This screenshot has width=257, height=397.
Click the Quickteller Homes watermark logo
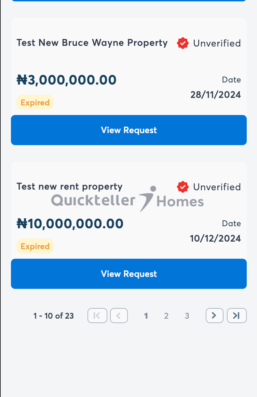(127, 200)
